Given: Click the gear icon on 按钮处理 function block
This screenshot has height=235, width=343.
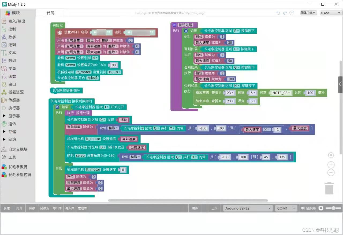Looking at the screenshot, I should click(175, 25).
